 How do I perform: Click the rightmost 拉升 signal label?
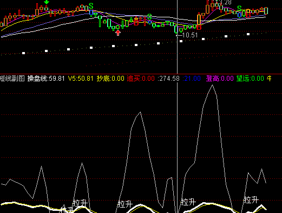[251, 200]
